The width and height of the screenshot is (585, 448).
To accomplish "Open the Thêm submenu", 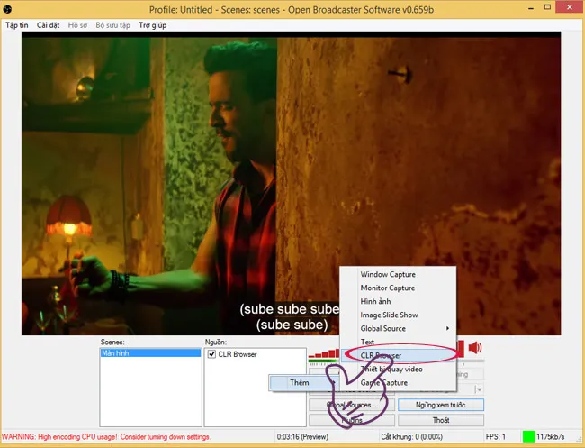I will coord(300,383).
